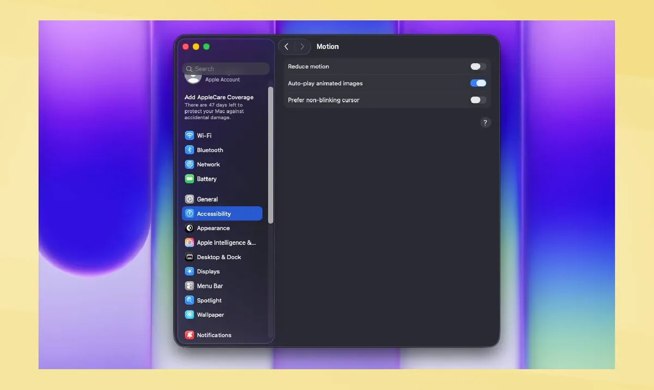
Task: Open help with the question mark button
Action: click(x=486, y=123)
